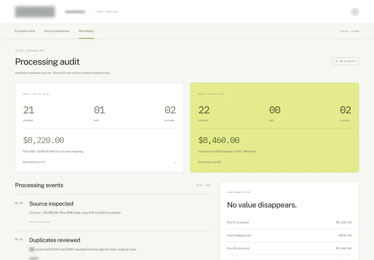This screenshot has height=260, width=374.
Task: Click the 21 accepted count in run 01
Action: click(x=28, y=110)
